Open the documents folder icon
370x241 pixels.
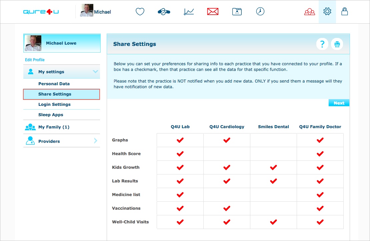[237, 12]
